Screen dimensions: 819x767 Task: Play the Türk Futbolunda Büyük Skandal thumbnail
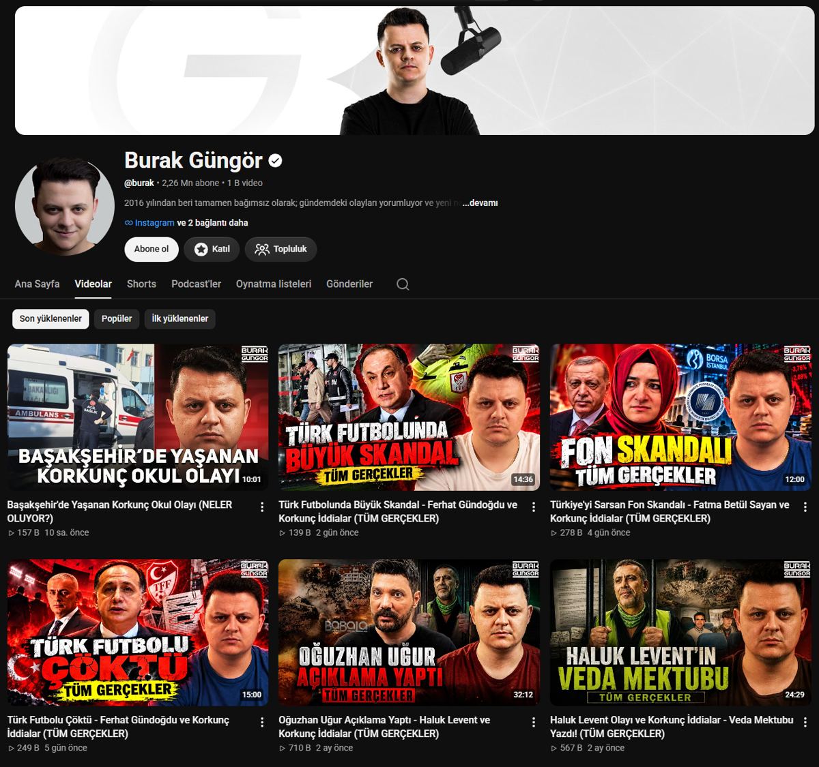(409, 417)
